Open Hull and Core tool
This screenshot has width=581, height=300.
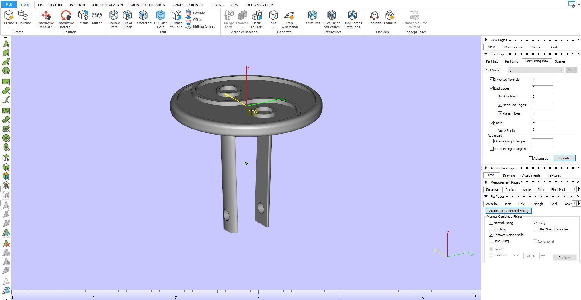[x=161, y=19]
